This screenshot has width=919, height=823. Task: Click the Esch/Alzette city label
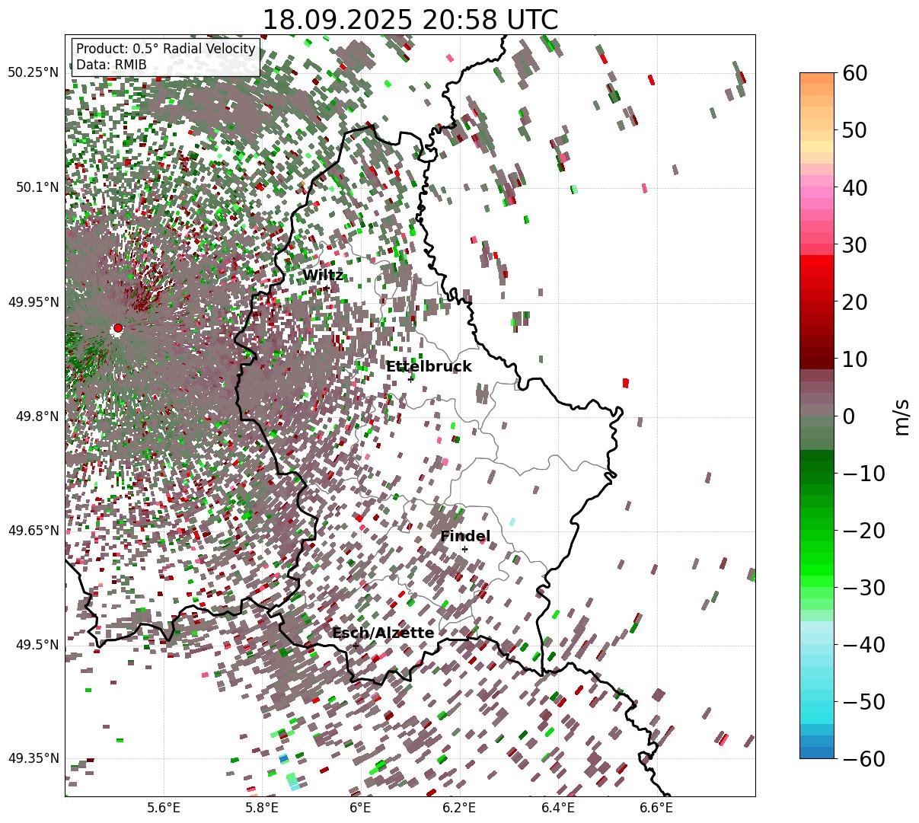tap(383, 633)
